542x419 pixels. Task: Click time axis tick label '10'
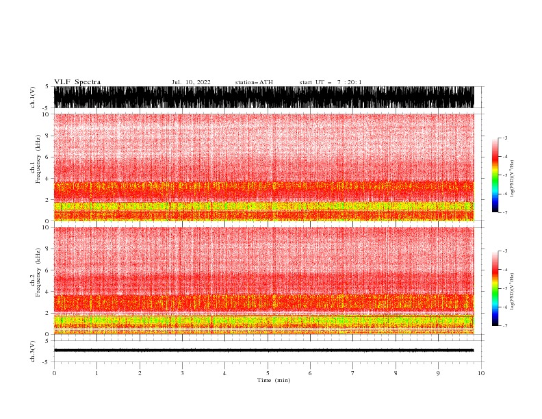(481, 373)
